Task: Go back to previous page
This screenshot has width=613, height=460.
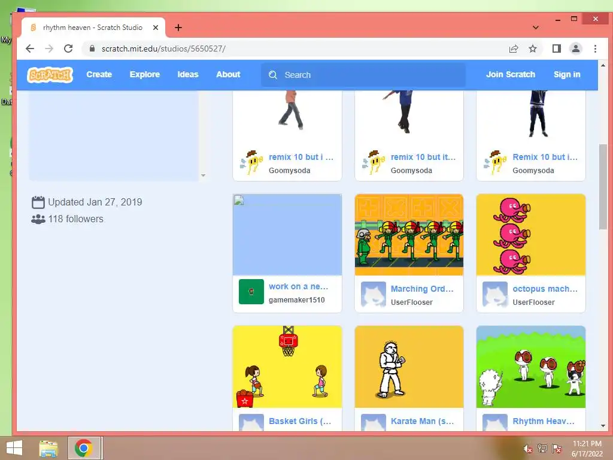Action: pyautogui.click(x=30, y=49)
